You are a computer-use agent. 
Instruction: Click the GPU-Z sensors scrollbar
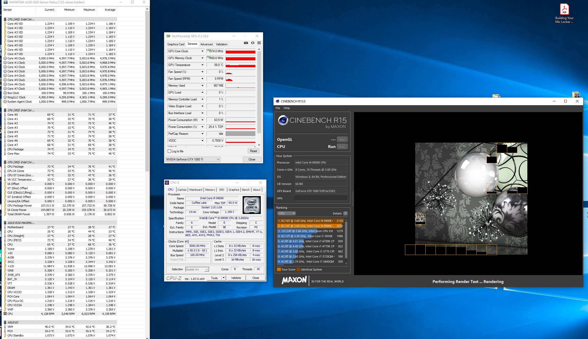click(259, 92)
